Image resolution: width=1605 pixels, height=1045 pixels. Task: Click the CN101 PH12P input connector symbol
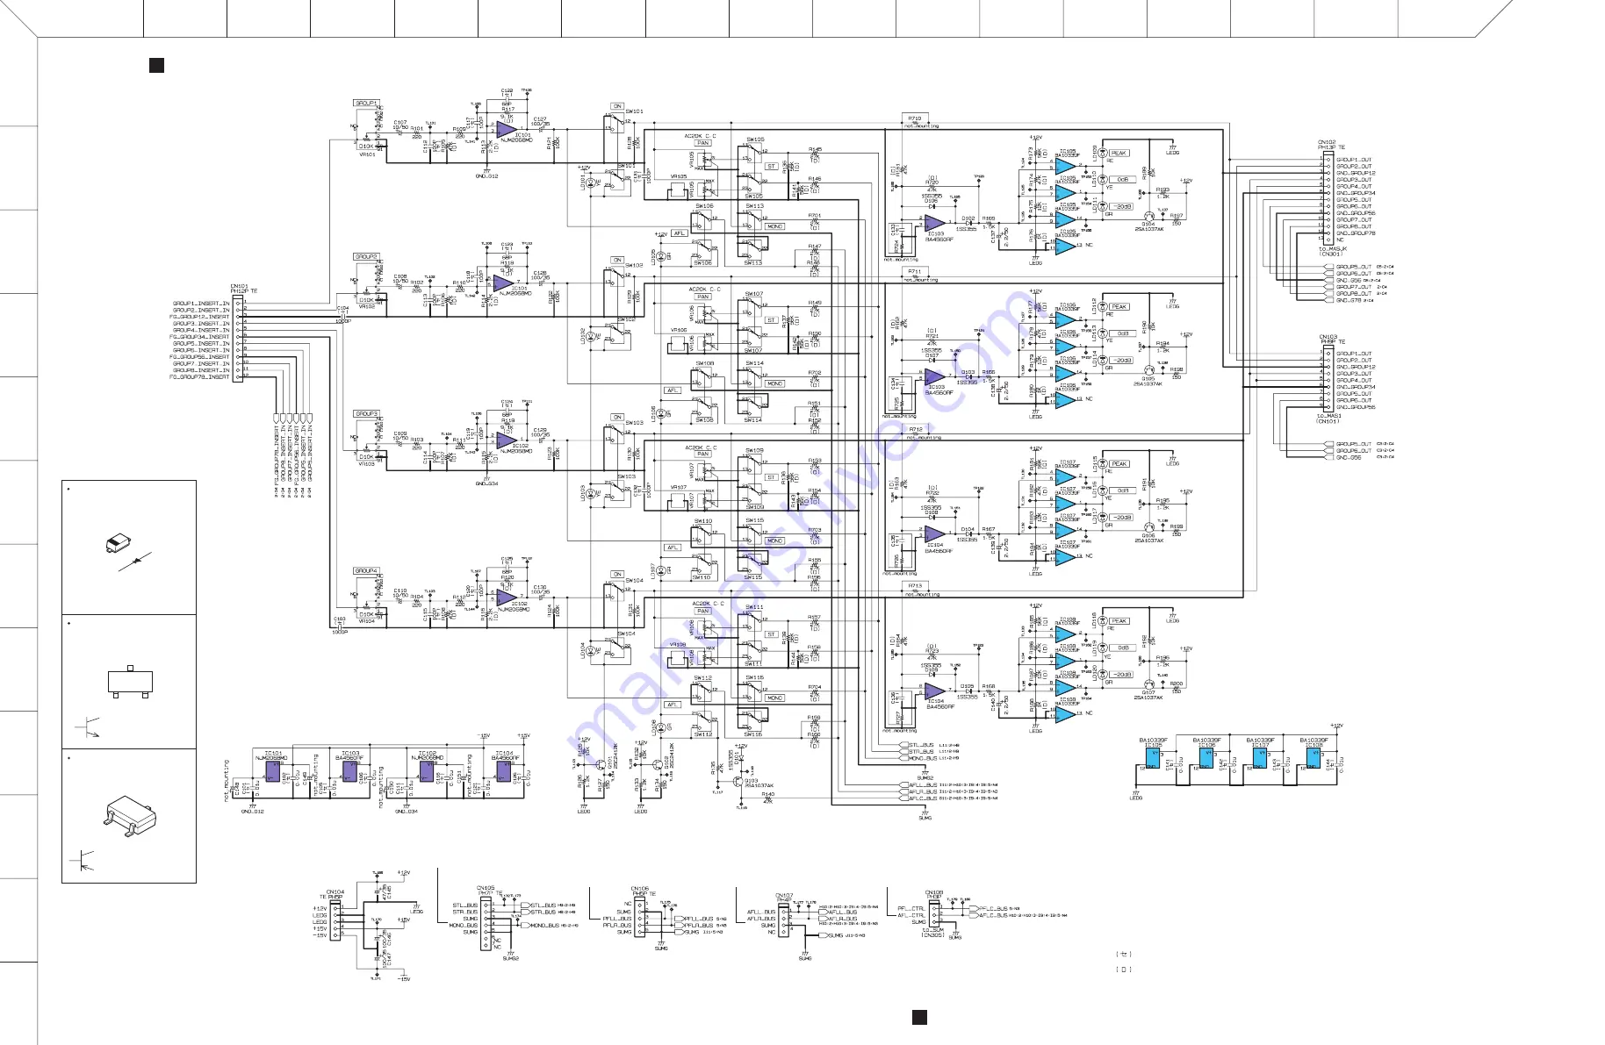(x=237, y=340)
